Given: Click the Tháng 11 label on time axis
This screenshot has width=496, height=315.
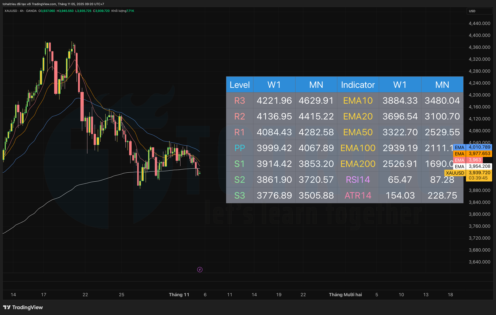Looking at the screenshot, I should [179, 295].
